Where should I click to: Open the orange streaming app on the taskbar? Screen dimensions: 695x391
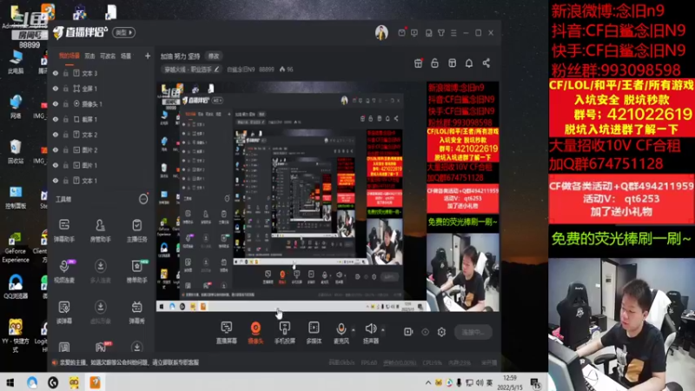(x=95, y=382)
